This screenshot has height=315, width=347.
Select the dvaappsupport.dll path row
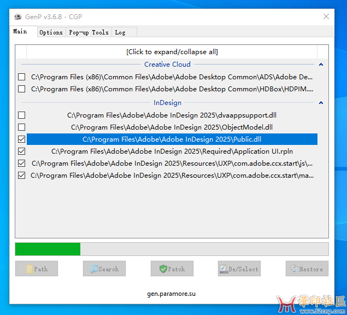coord(172,115)
